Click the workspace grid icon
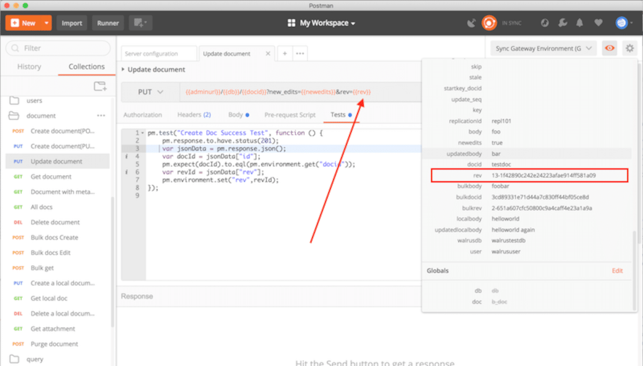 291,23
